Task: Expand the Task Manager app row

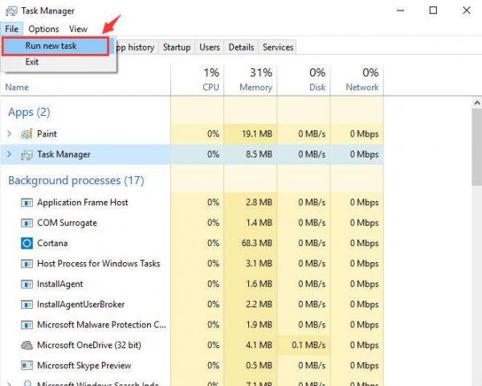Action: point(9,154)
